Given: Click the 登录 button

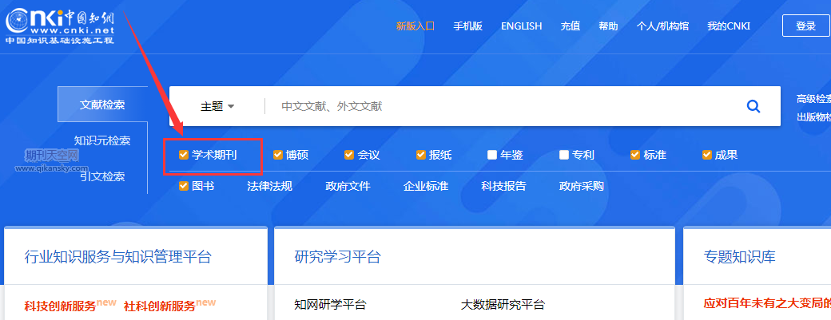Looking at the screenshot, I should pyautogui.click(x=805, y=26).
